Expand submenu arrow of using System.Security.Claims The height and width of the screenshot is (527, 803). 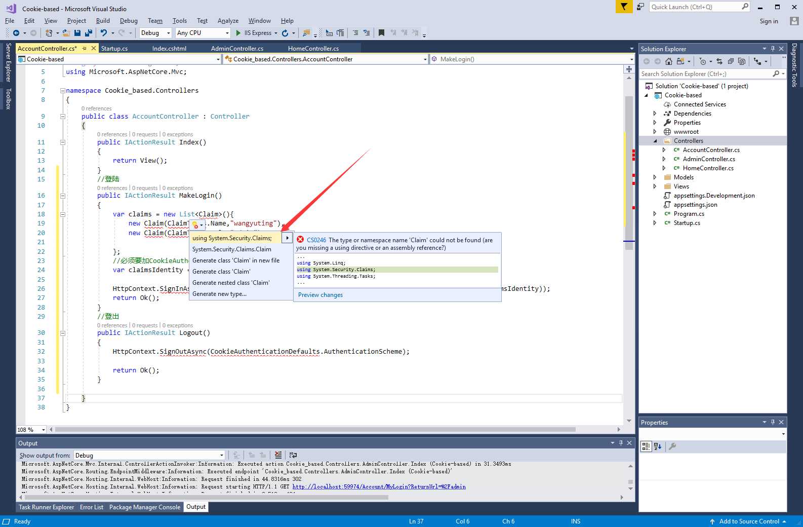287,238
